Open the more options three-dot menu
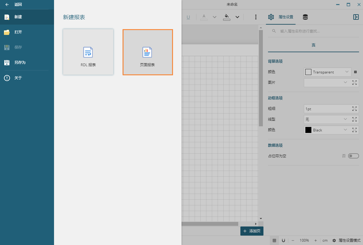363x245 pixels. pyautogui.click(x=256, y=17)
